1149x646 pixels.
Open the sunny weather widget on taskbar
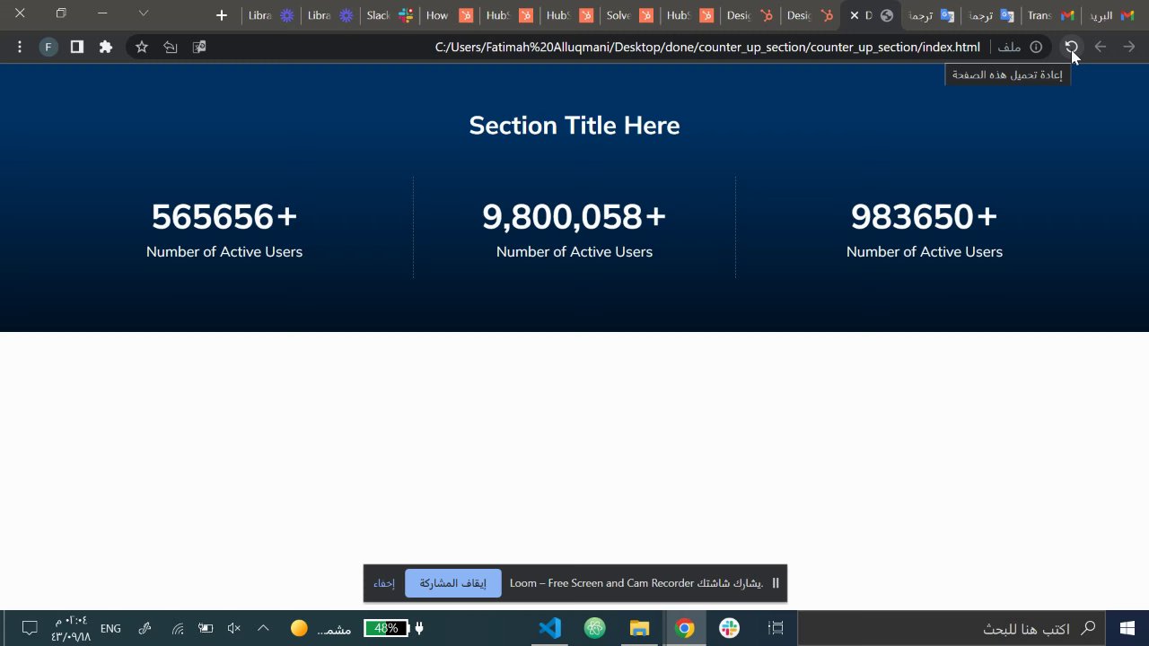point(320,629)
